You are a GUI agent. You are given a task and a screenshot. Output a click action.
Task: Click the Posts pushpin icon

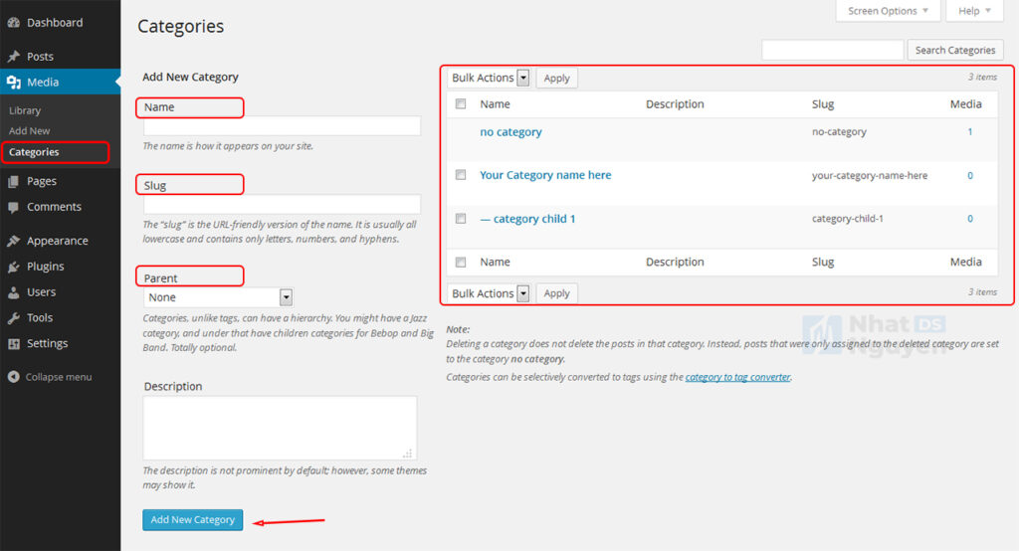click(x=14, y=57)
